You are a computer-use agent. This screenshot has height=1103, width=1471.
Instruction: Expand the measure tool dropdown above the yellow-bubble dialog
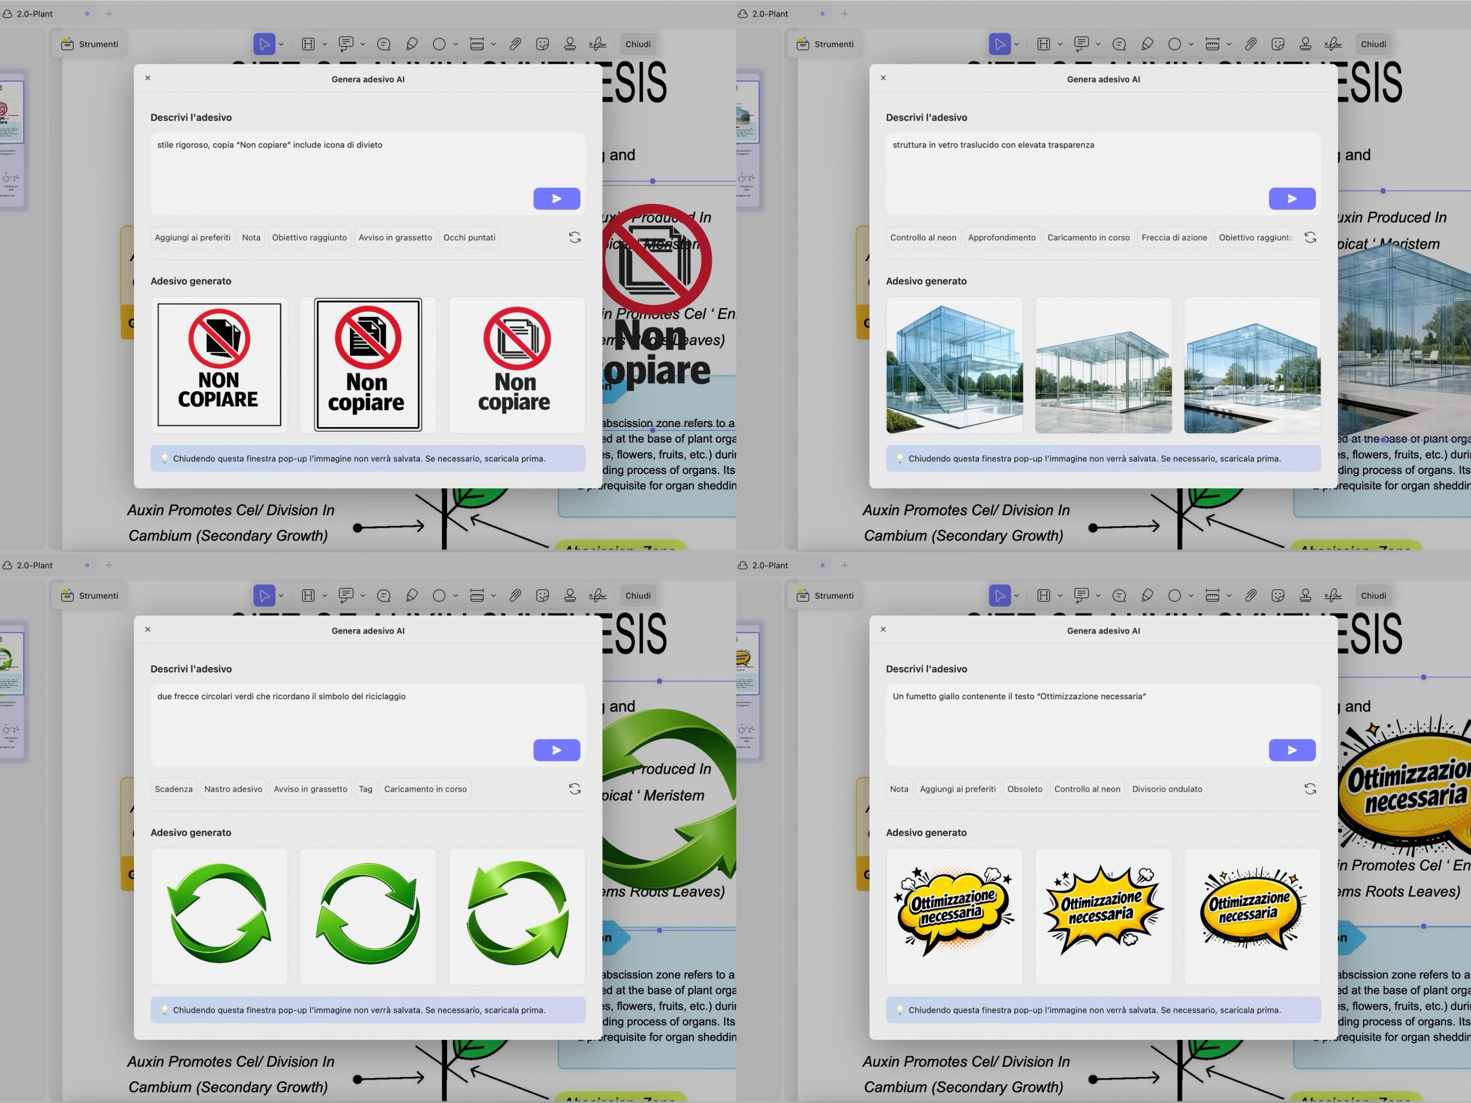coord(1229,596)
